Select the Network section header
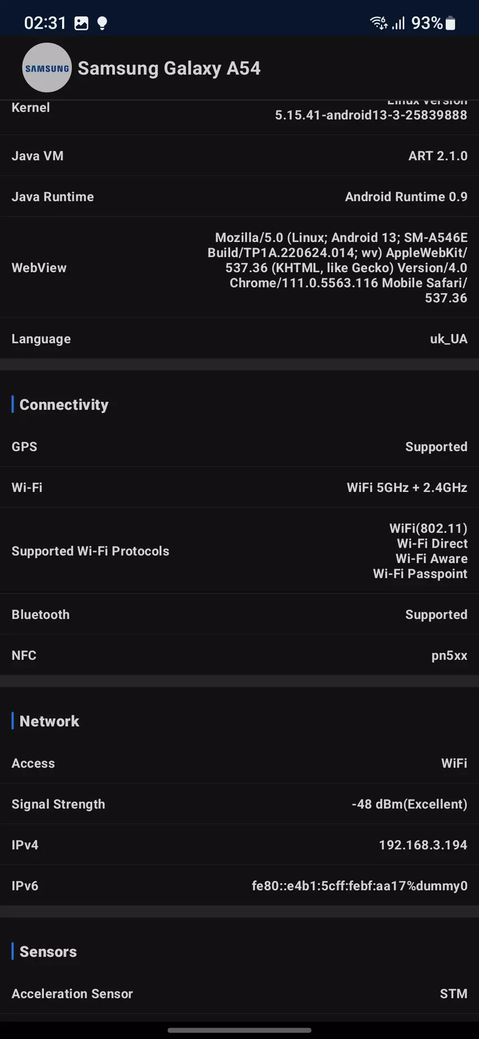 tap(49, 721)
